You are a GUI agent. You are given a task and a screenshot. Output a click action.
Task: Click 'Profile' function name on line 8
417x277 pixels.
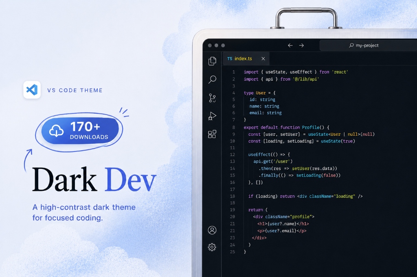pyautogui.click(x=311, y=128)
